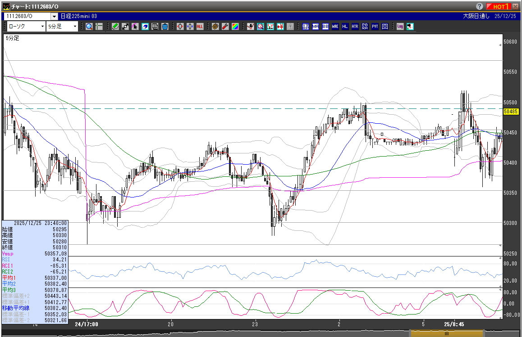Click the trash can delete icon
This screenshot has width=522, height=337.
pos(165,27)
